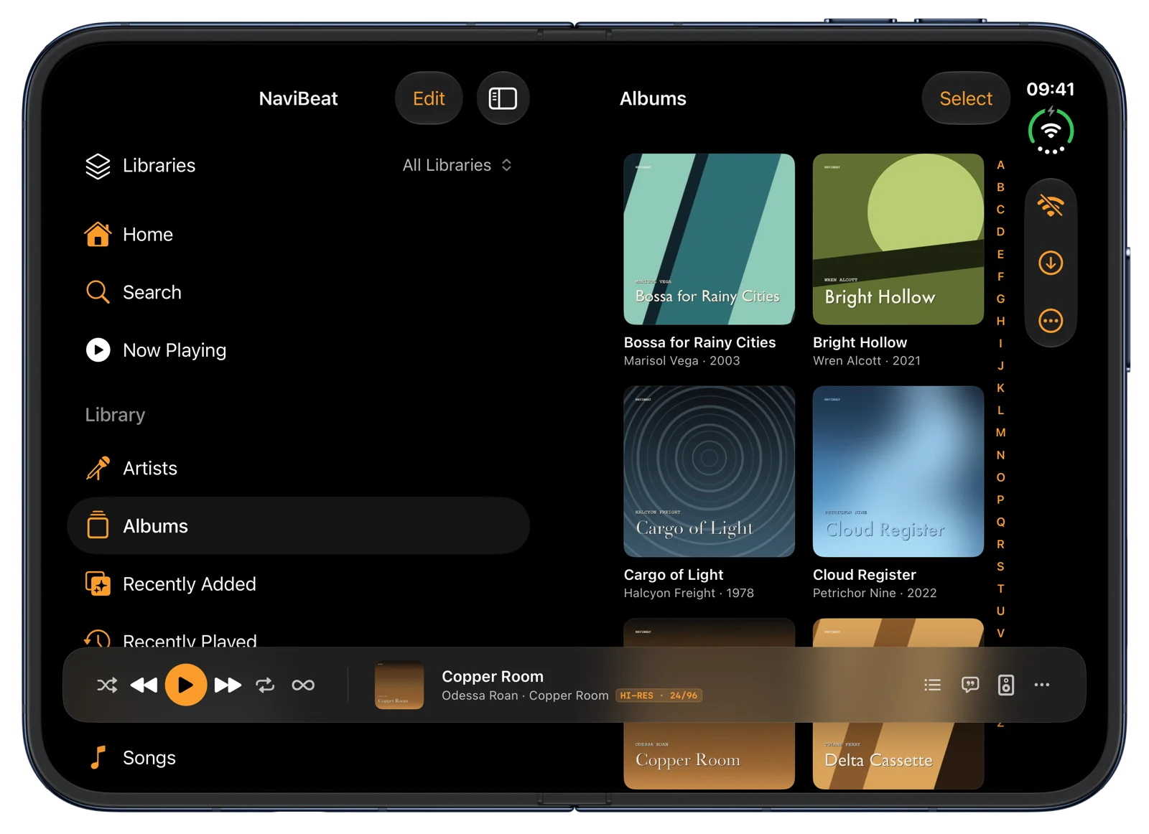This screenshot has width=1149, height=834.
Task: Jump to letter V in index
Action: 1000,634
